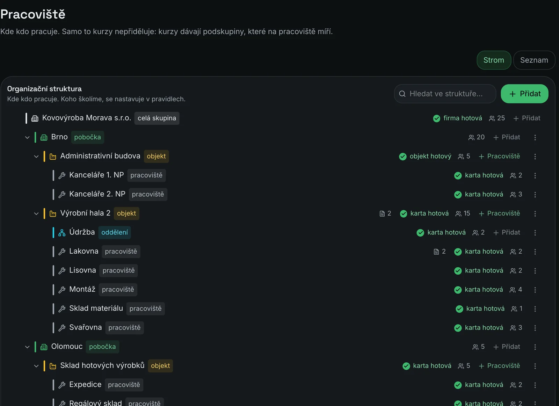Click the document count icon on Lakovna

(x=436, y=252)
